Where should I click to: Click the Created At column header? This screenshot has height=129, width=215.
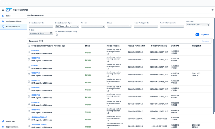[x=175, y=46]
